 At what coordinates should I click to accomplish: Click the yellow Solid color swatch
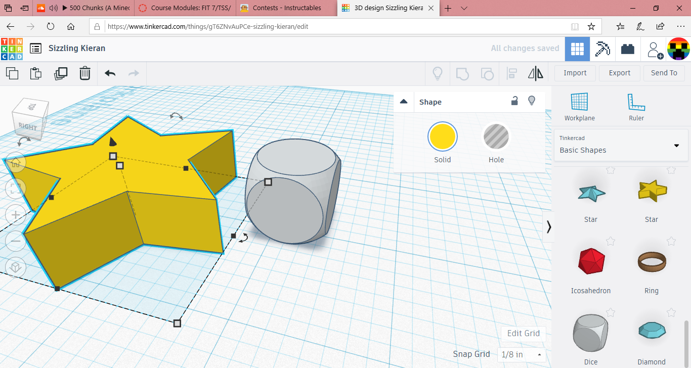pyautogui.click(x=443, y=137)
